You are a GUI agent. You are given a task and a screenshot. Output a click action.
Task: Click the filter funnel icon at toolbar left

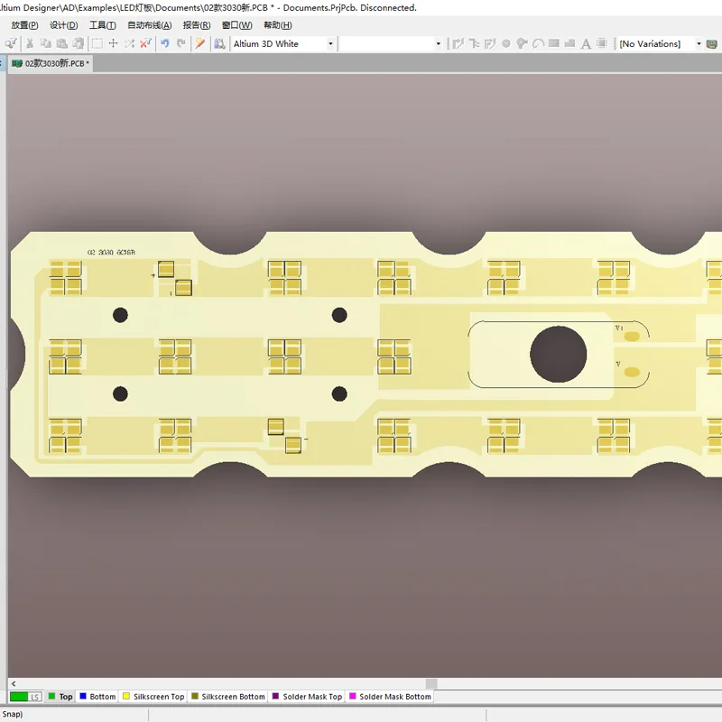pyautogui.click(x=11, y=43)
